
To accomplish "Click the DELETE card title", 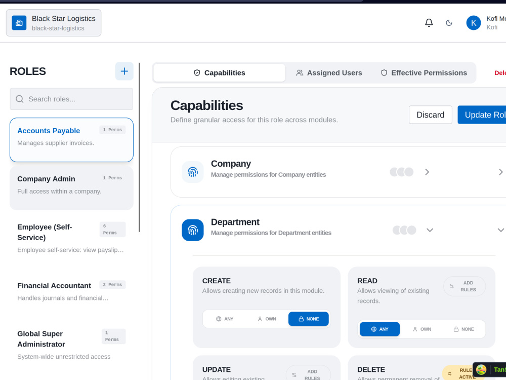I will [x=371, y=370].
